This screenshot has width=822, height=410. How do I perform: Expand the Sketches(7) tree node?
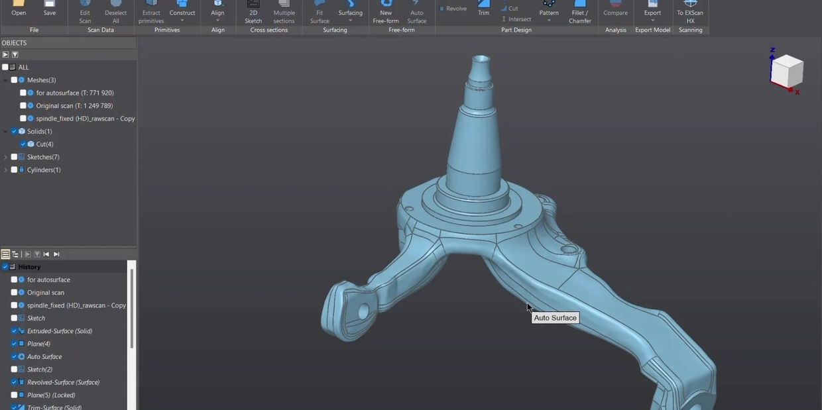6,158
